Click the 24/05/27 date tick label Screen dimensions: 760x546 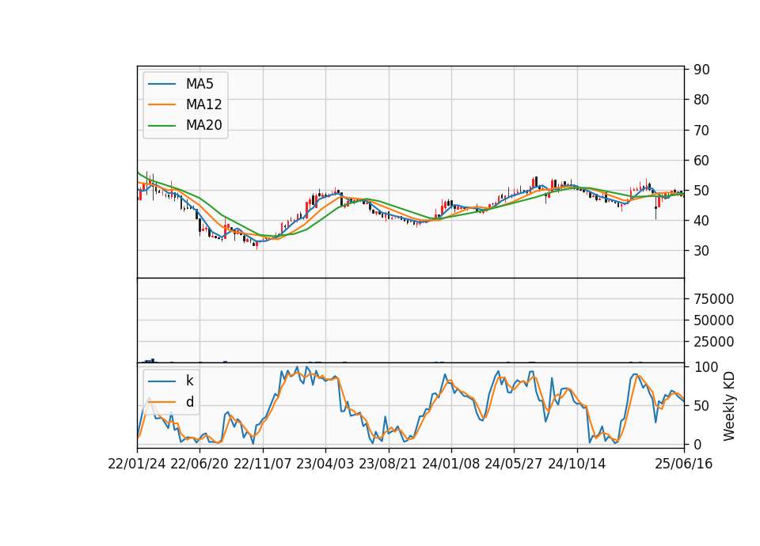tap(513, 464)
